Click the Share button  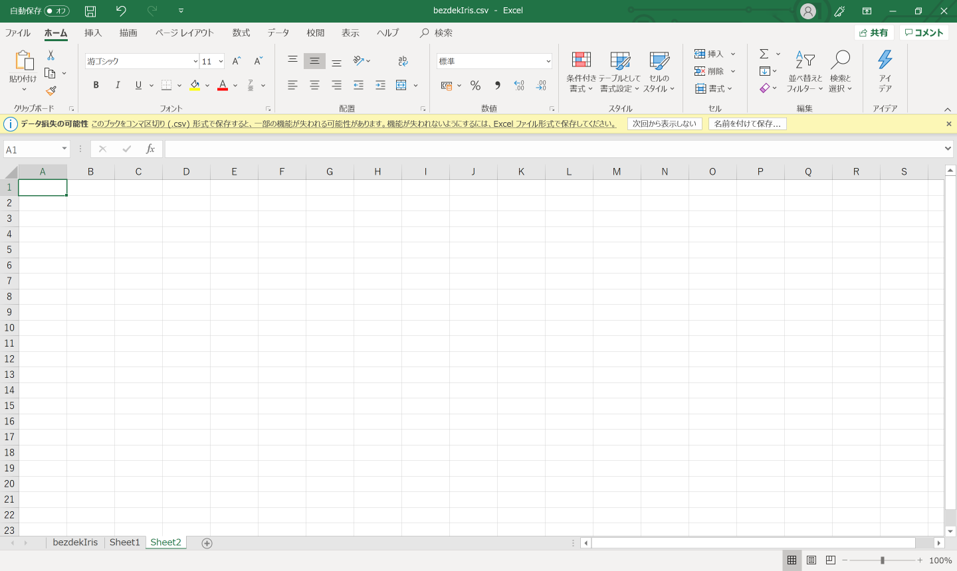tap(873, 33)
